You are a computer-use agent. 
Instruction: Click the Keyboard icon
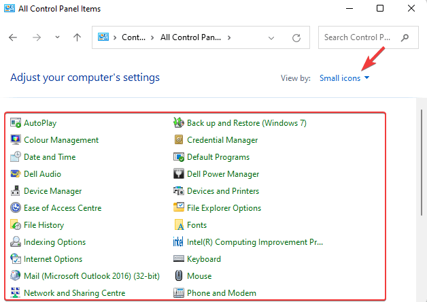179,258
